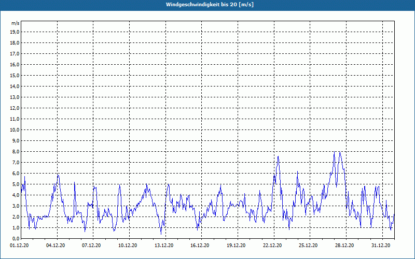Click the '11,0' y-axis label

[15, 119]
